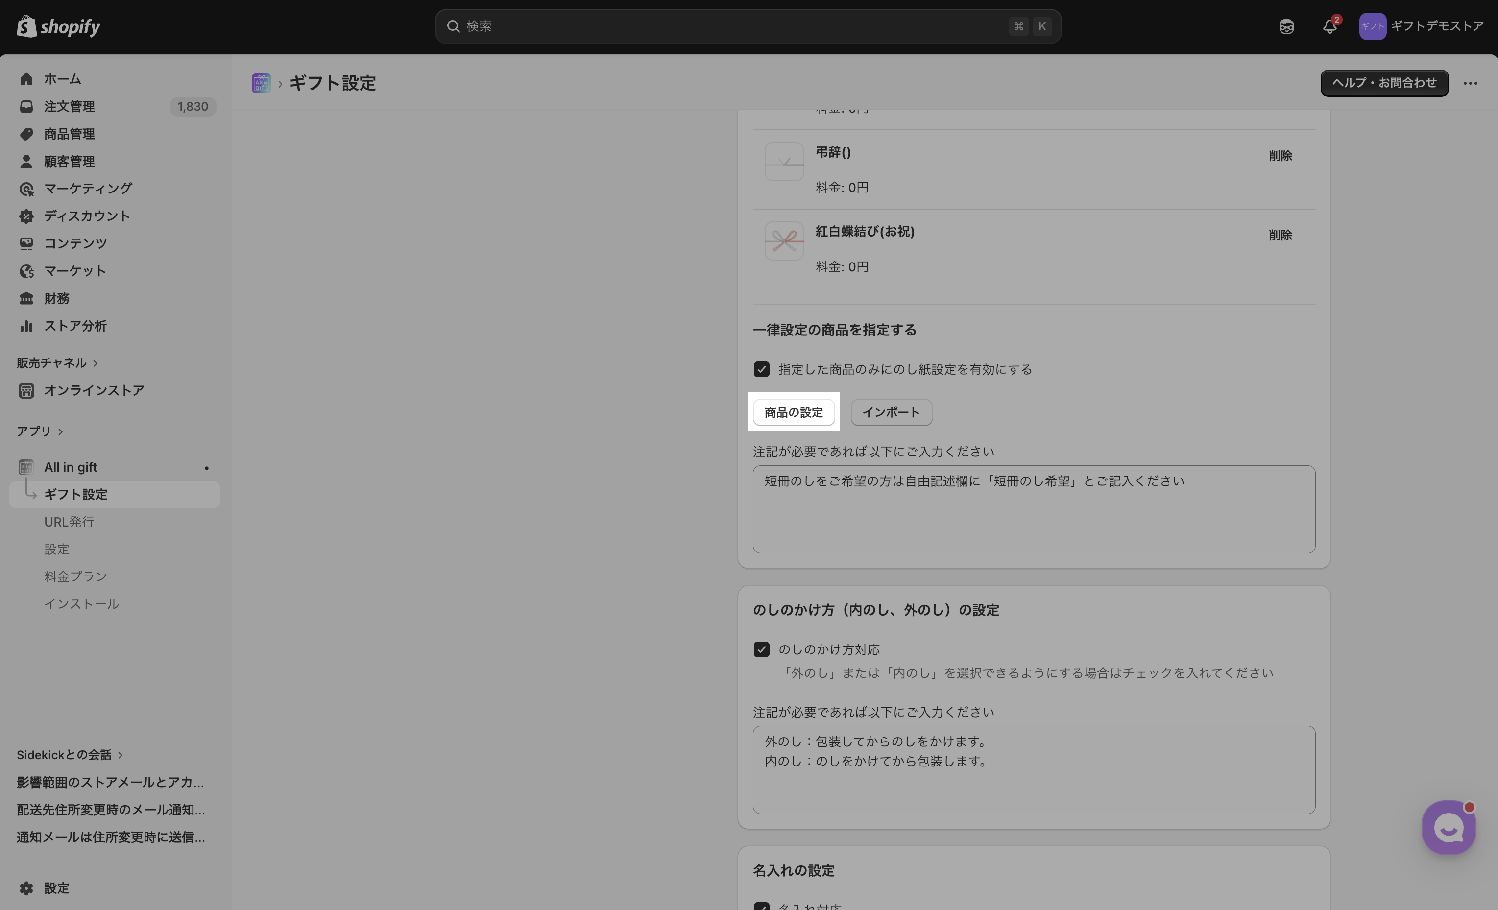The image size is (1498, 910).
Task: Toggle the 名入れ対応 checkbox
Action: coord(761,907)
